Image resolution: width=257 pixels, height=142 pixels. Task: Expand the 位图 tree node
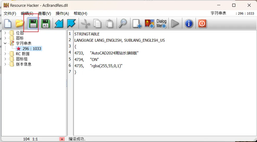[x=5, y=33]
